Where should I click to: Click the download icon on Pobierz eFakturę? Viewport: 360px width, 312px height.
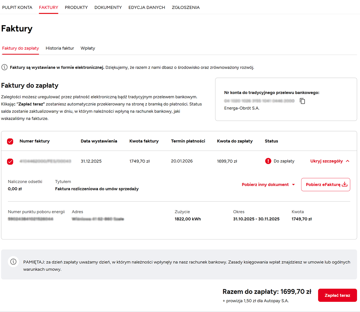[345, 184]
